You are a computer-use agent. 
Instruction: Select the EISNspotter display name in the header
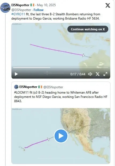20,5
